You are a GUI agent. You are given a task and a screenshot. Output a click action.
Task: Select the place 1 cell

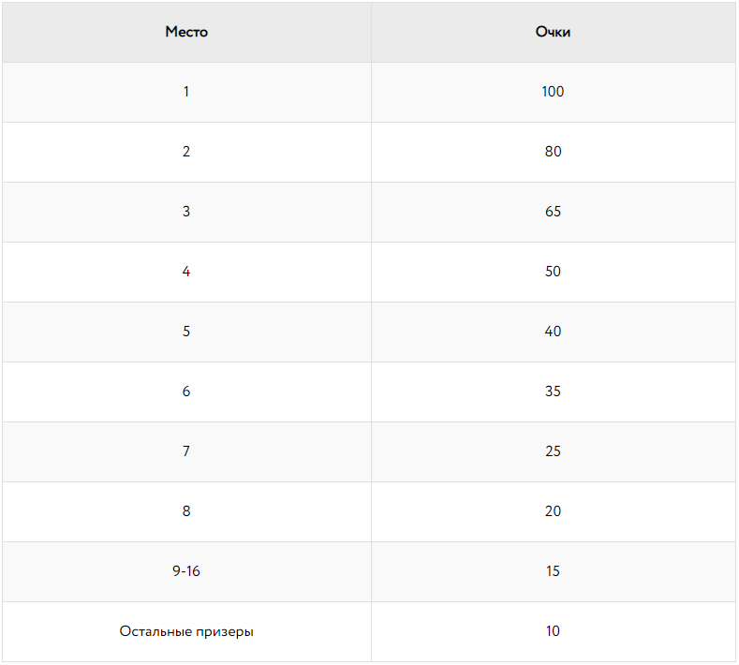(x=186, y=92)
